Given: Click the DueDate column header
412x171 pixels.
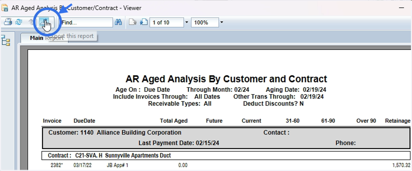Looking at the screenshot, I should [84, 121].
